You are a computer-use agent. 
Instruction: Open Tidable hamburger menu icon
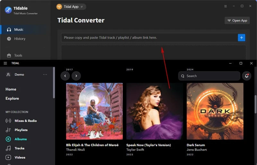[x=226, y=6]
